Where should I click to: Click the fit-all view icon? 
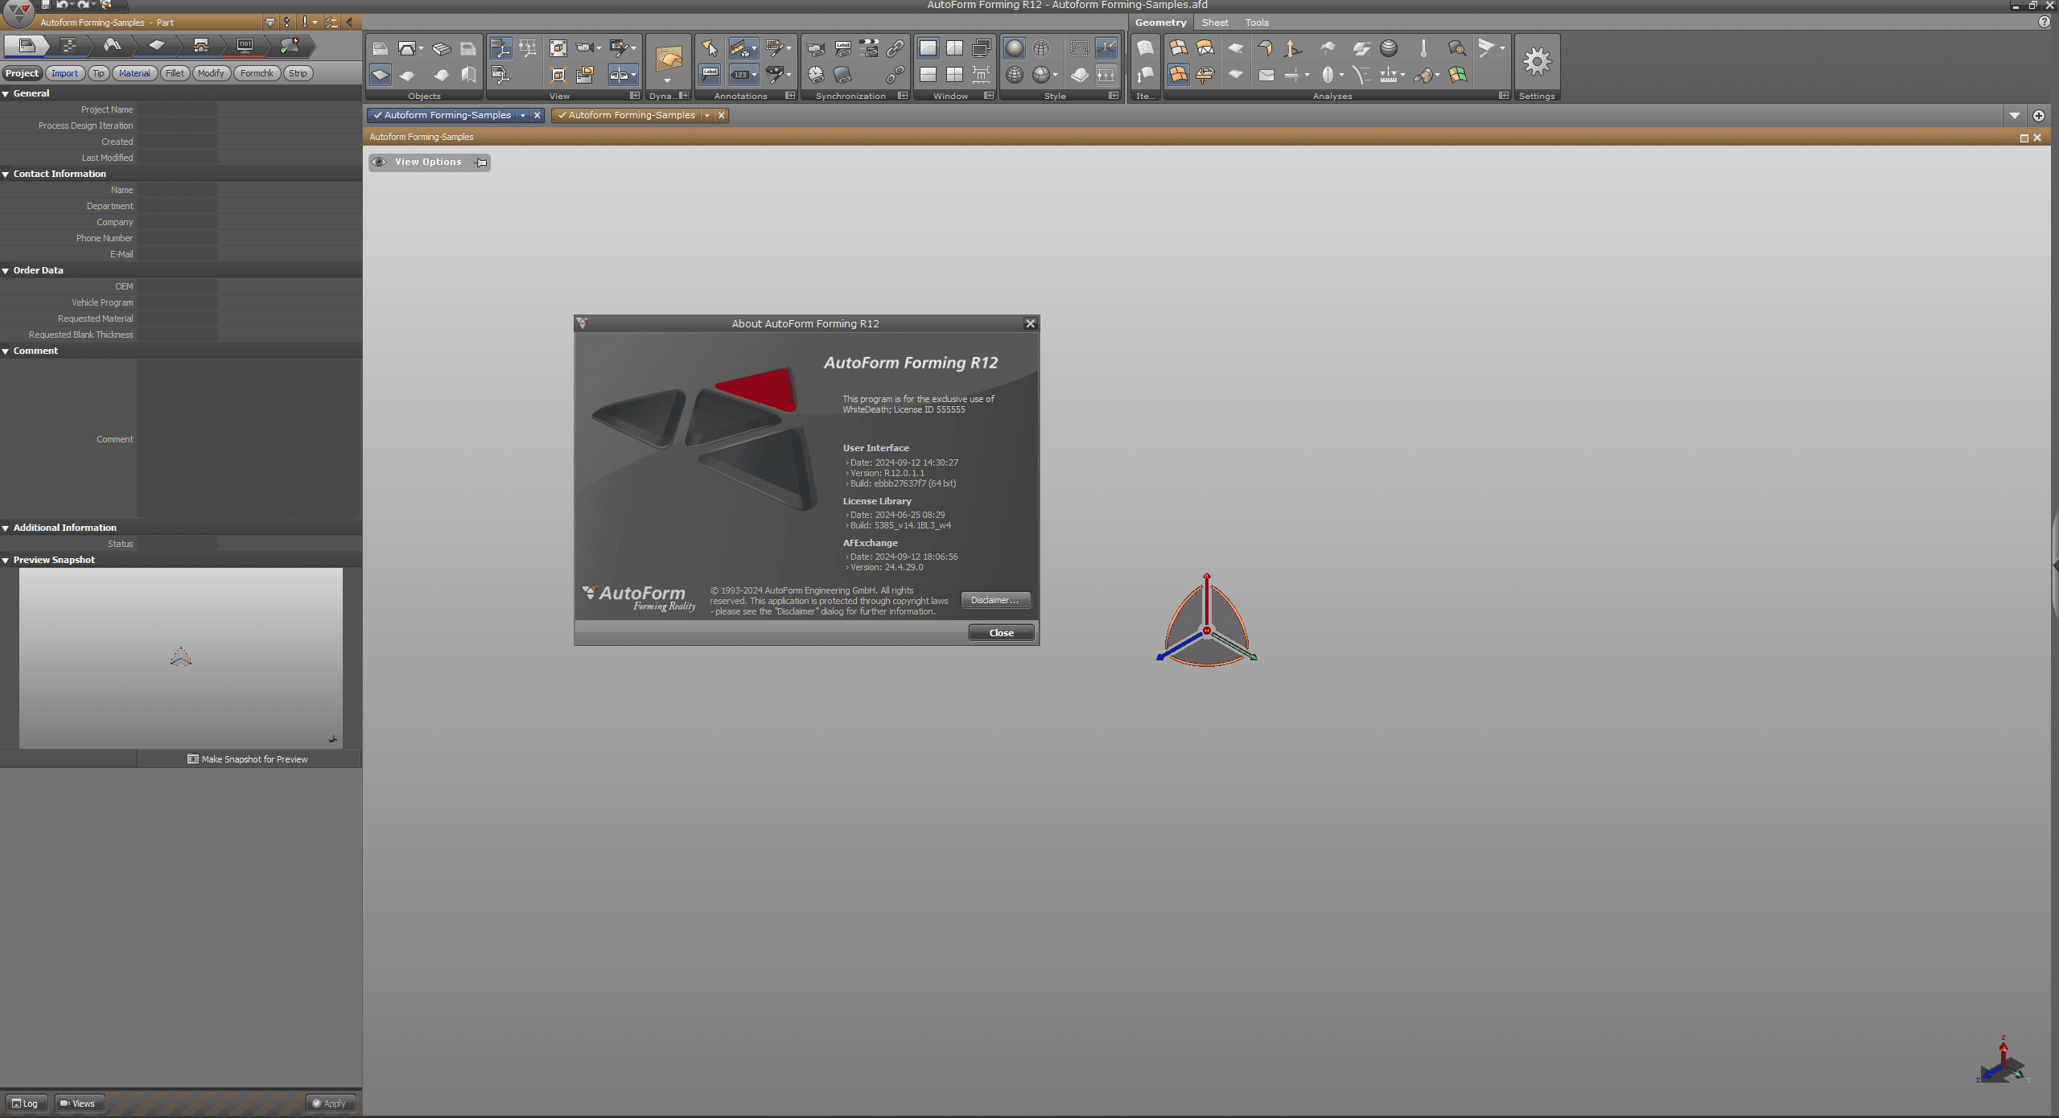558,48
